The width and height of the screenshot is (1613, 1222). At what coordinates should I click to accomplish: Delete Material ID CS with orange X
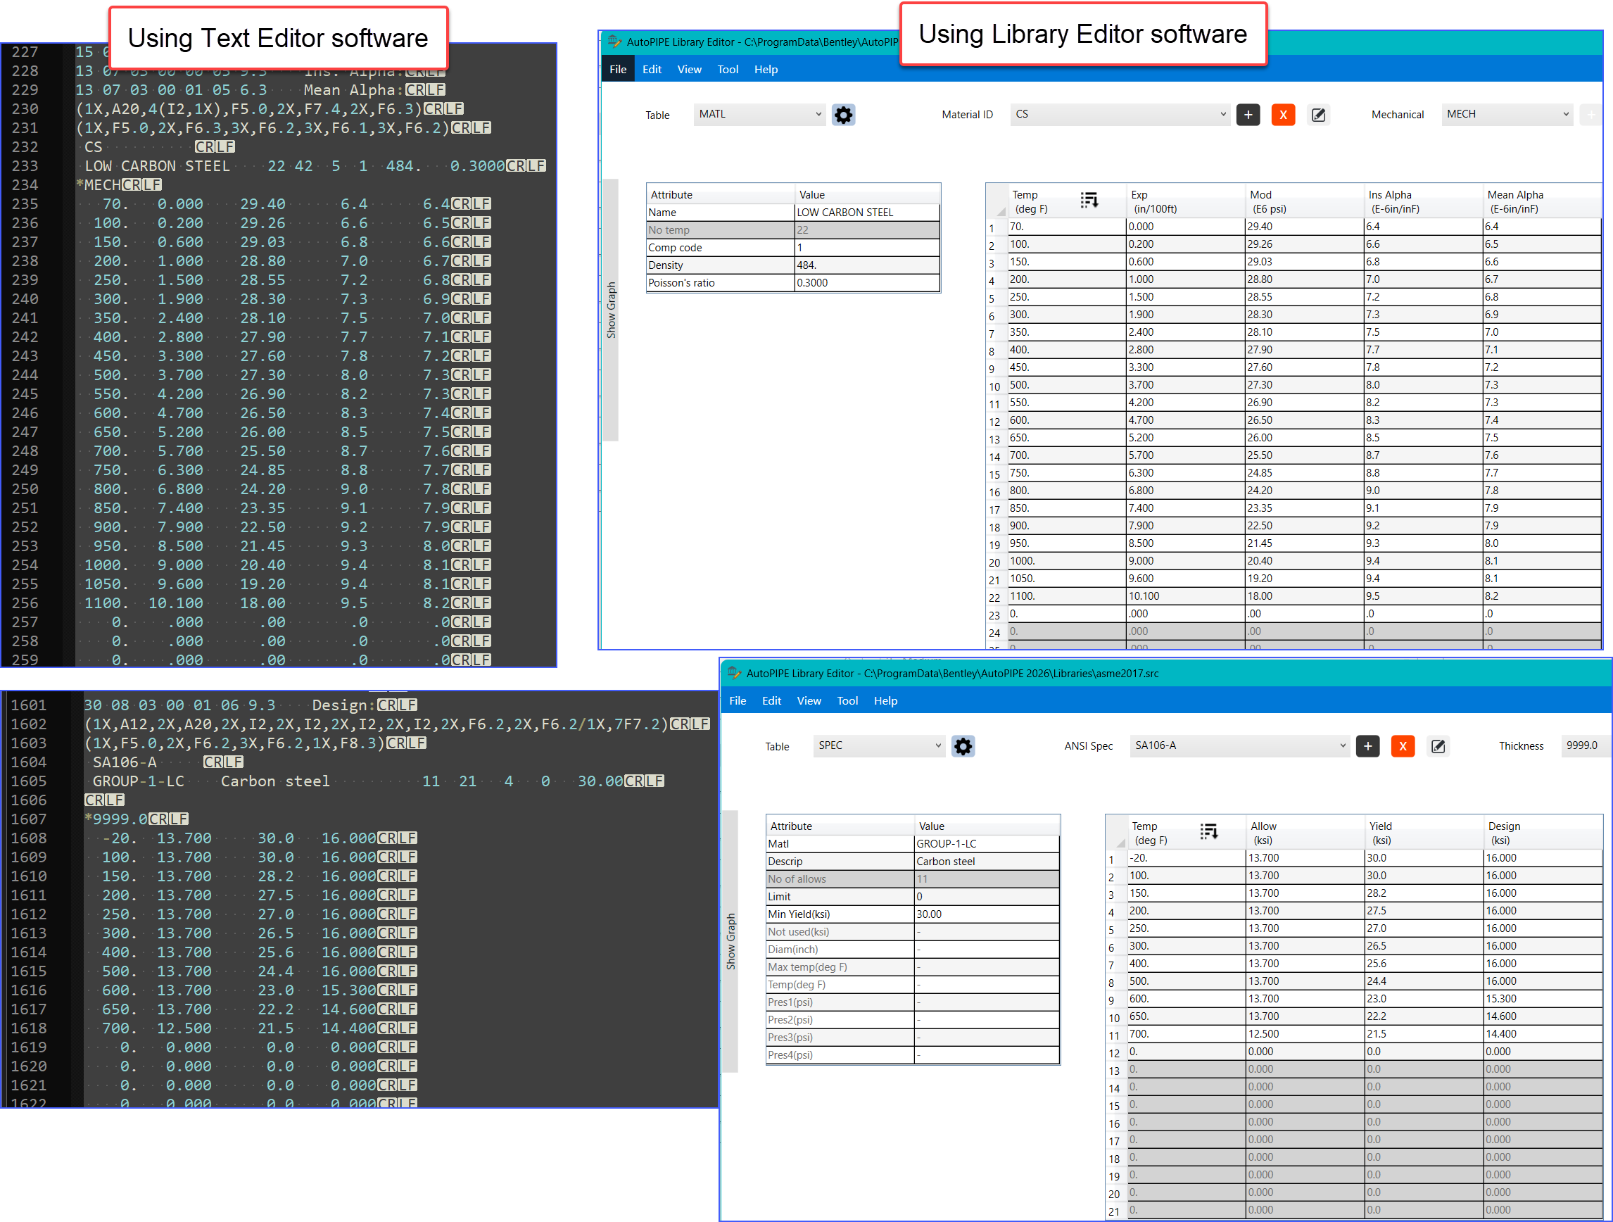click(x=1283, y=115)
